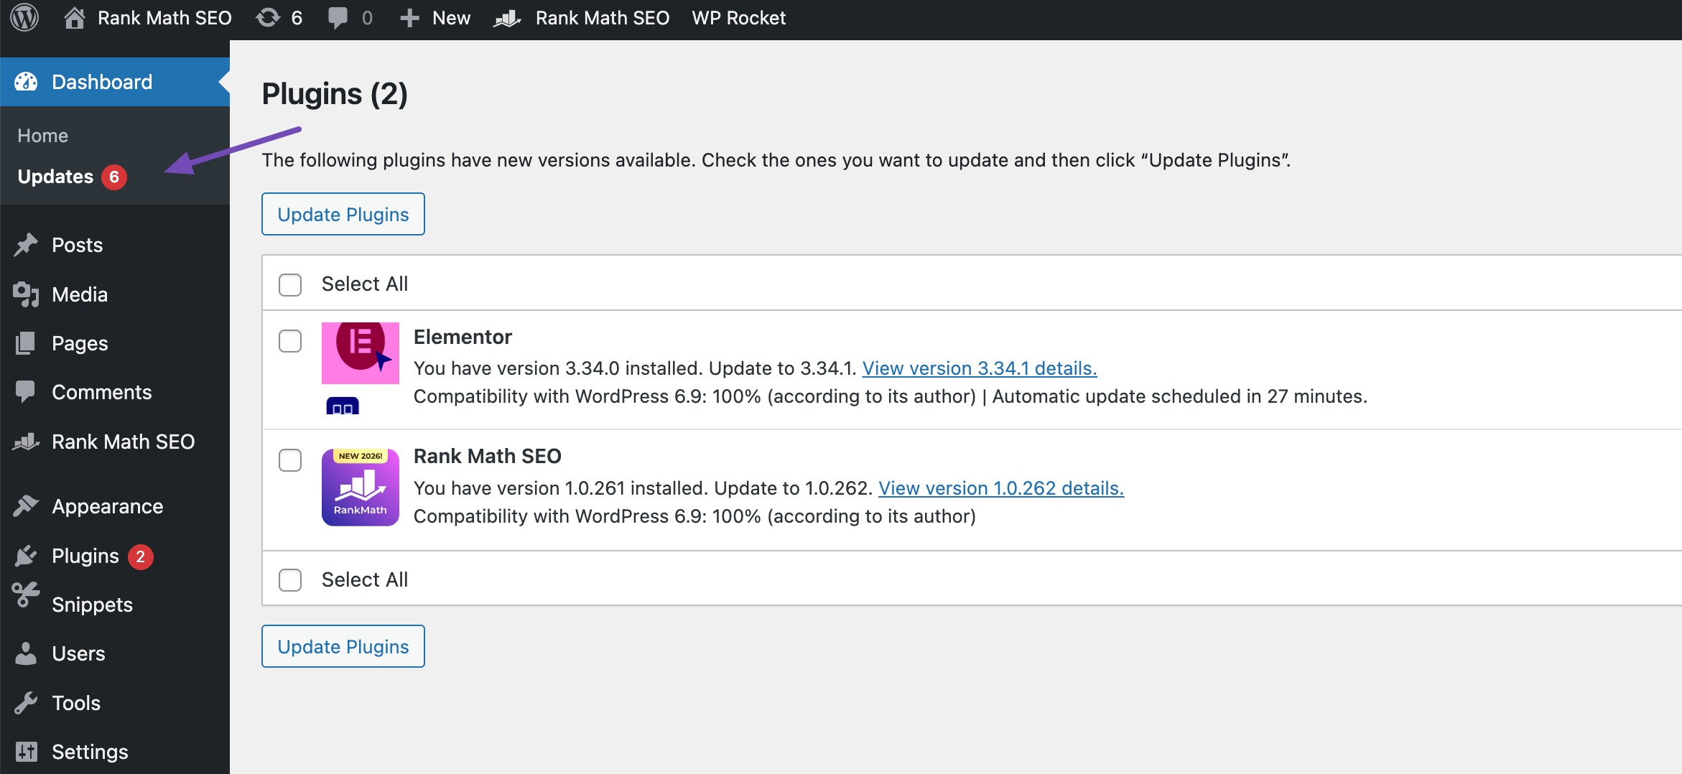Open the Rank Math SEO admin bar icon
Viewport: 1682px width, 774px height.
click(508, 18)
